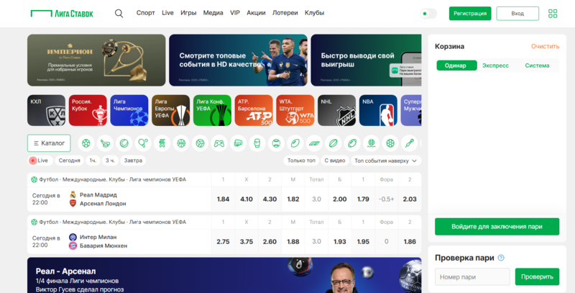Screen dimensions: 575x293
Task: Open the Лотереи menu item
Action: coord(285,13)
